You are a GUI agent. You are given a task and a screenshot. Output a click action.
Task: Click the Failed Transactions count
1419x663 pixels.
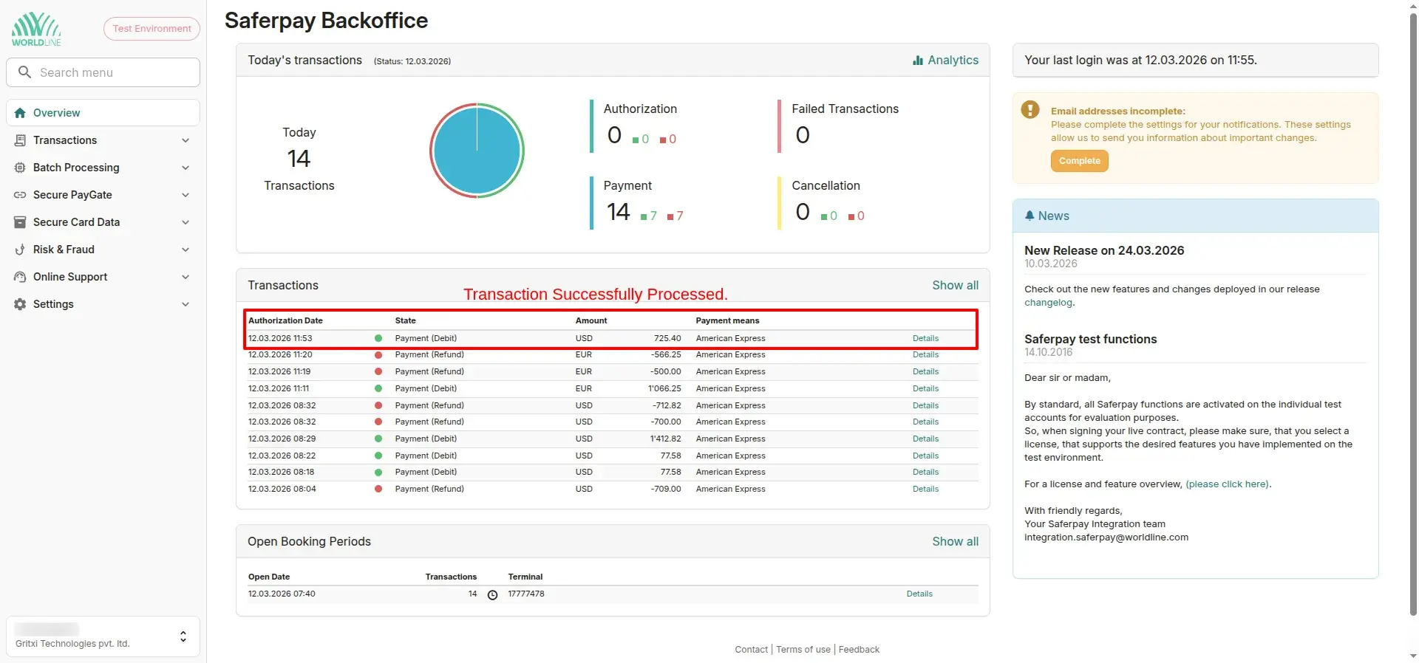pos(803,135)
